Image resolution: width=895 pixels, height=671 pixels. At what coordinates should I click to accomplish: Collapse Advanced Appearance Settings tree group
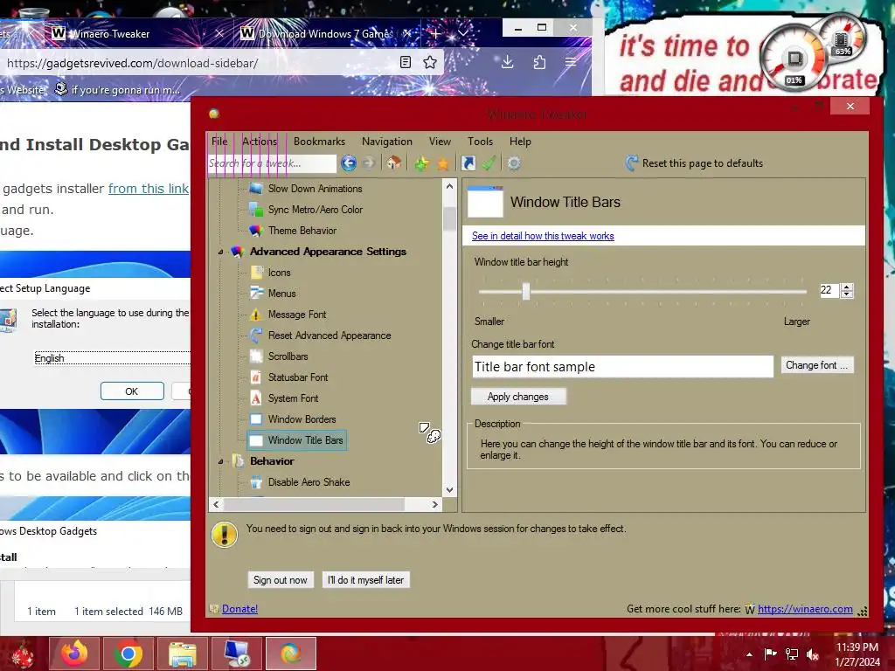tap(220, 252)
